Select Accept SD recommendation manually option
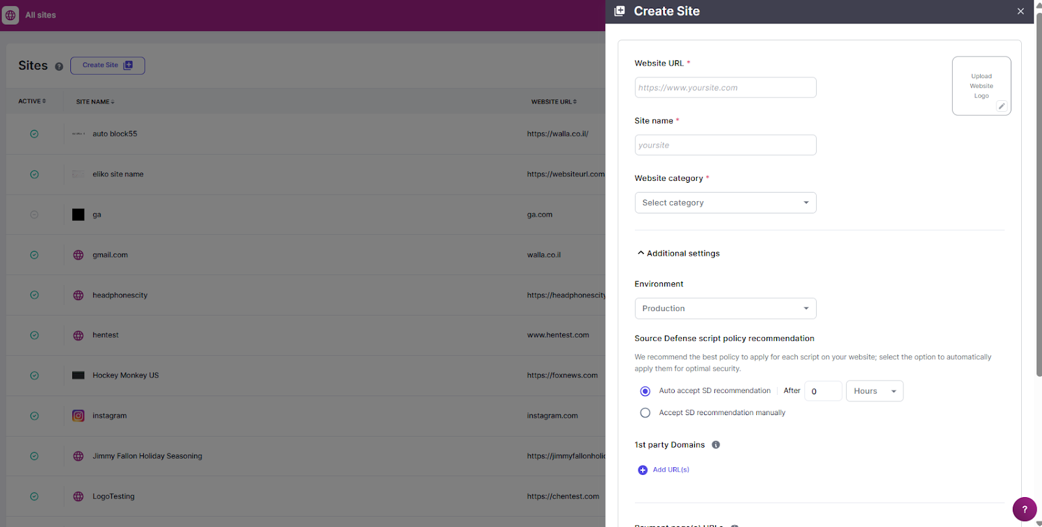The image size is (1042, 527). (645, 412)
